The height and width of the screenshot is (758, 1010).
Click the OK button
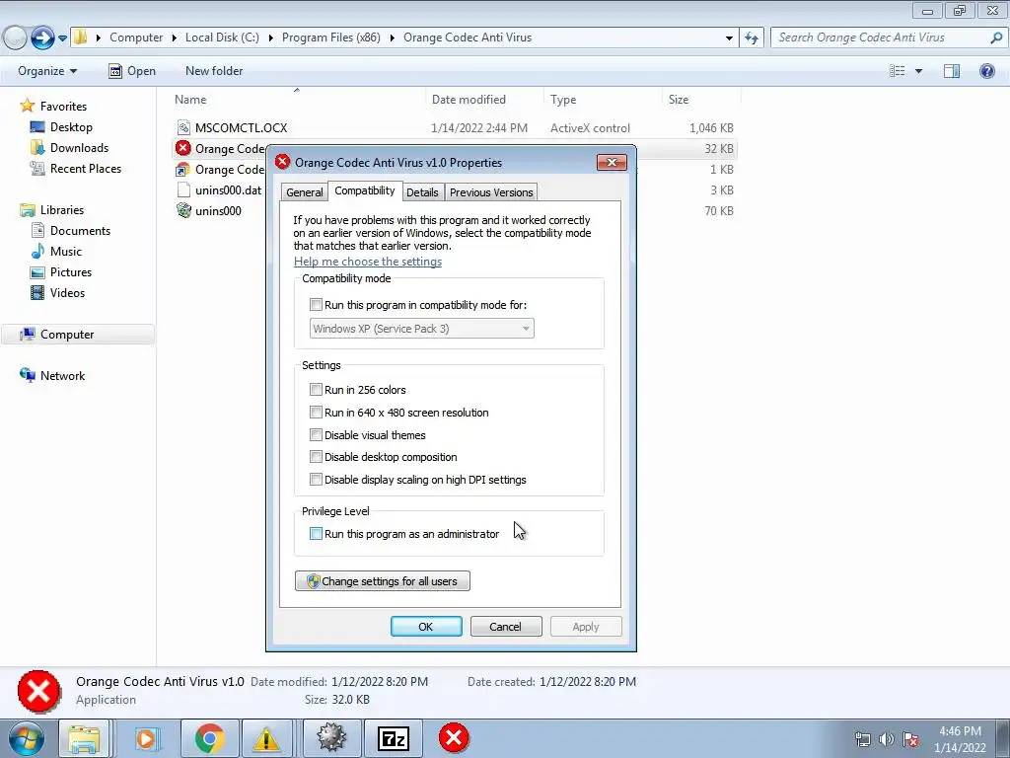pos(426,627)
